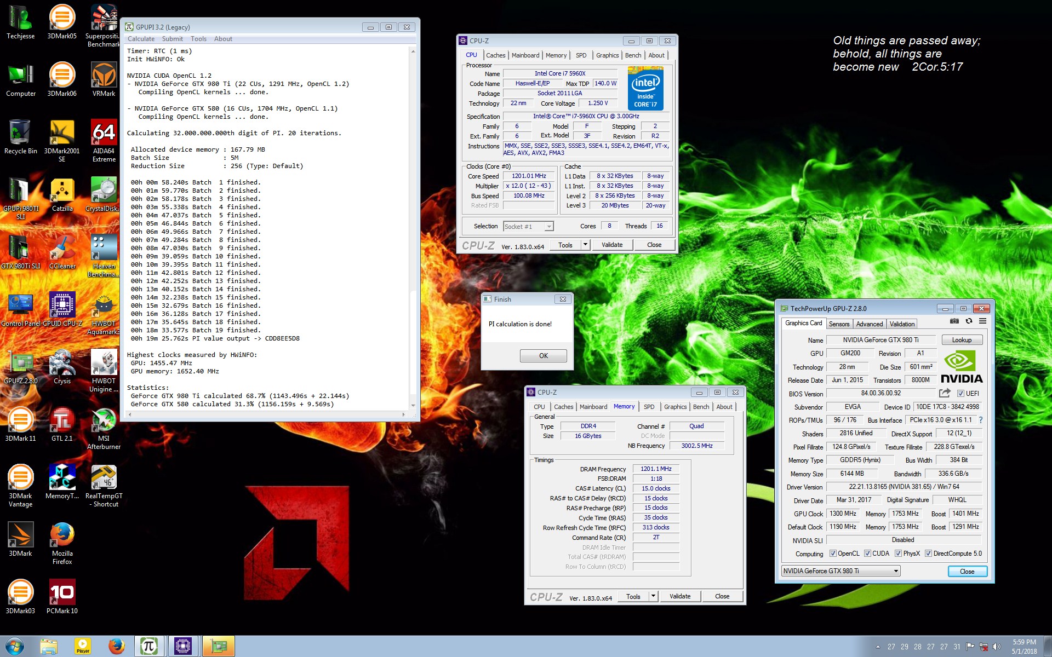Launch Superposition Benchmark desktop icon
The image size is (1052, 657).
pos(104,25)
